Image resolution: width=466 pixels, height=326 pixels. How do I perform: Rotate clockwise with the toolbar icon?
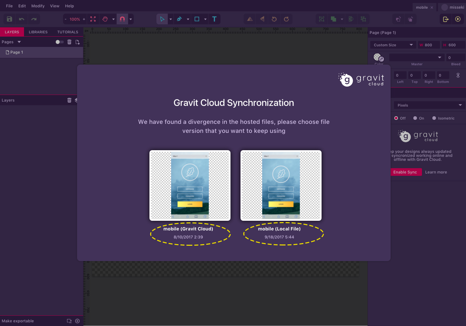pyautogui.click(x=286, y=19)
